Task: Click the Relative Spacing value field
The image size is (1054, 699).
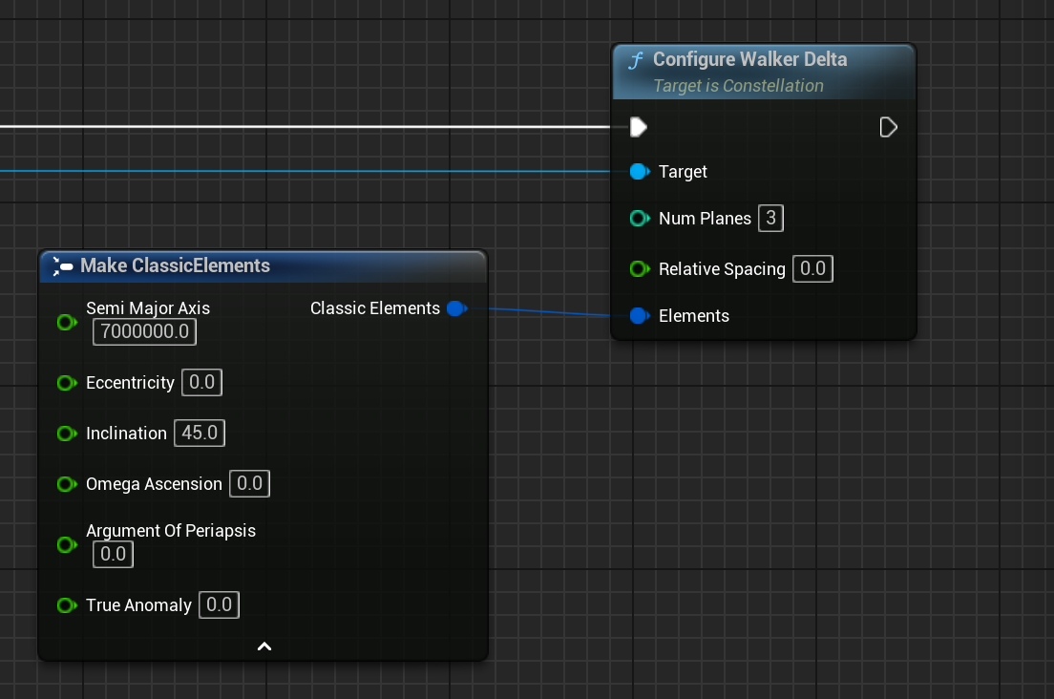Action: [x=812, y=269]
